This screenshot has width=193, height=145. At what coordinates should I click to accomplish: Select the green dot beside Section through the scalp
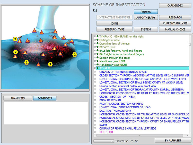click(98, 58)
